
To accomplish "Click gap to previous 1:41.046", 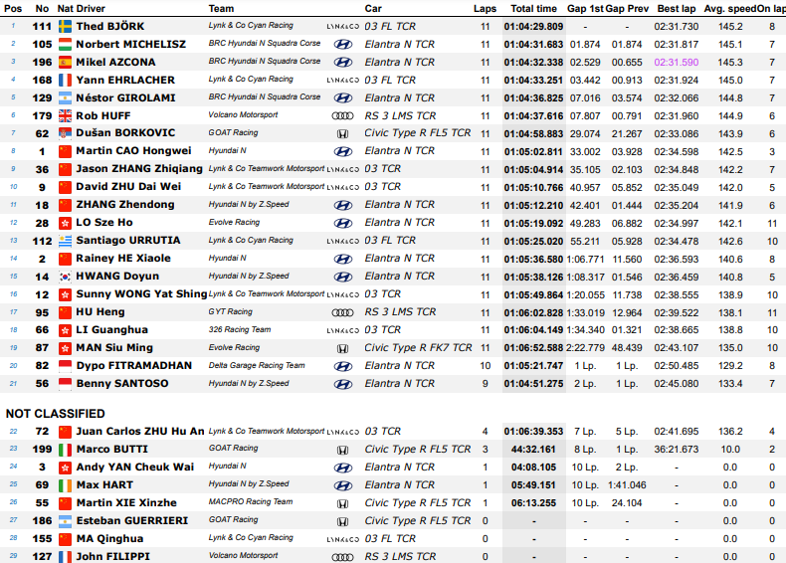I will coord(627,485).
